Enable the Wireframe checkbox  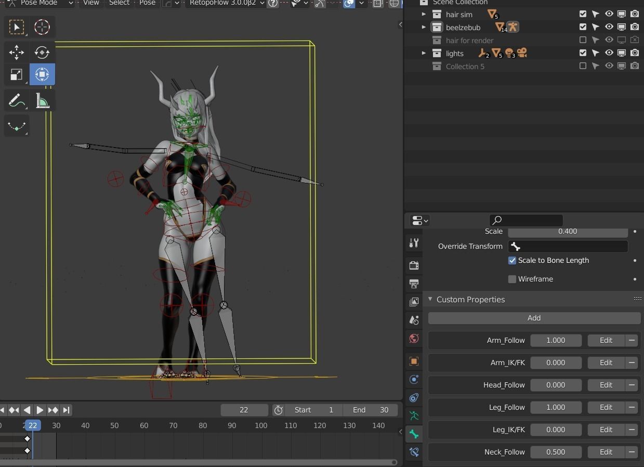(512, 279)
